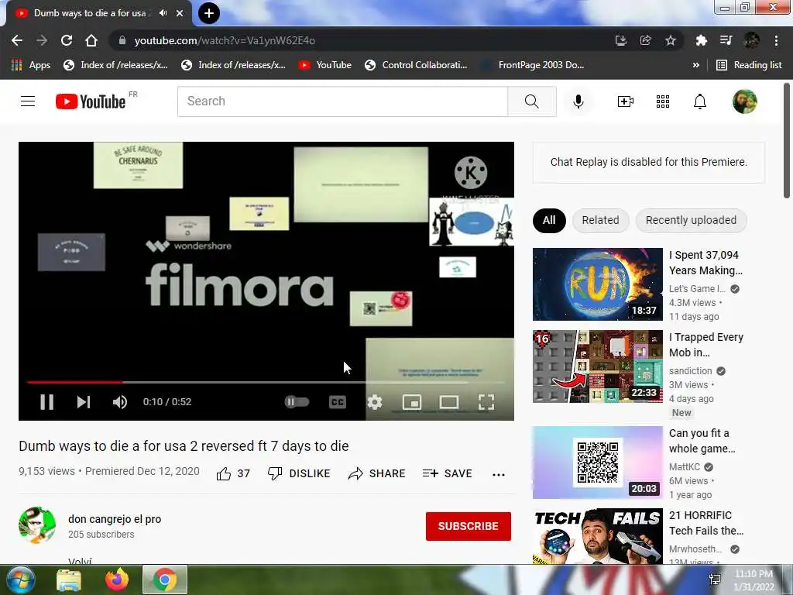Click the SHARE button
Screen dimensions: 793x595
point(377,473)
